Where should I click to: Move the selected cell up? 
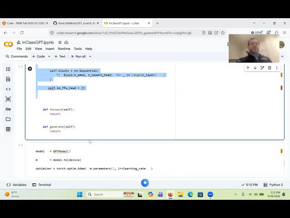pyautogui.click(x=248, y=68)
